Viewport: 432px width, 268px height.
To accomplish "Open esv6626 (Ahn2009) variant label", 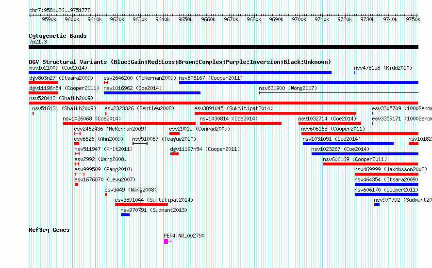I will 99,139.
